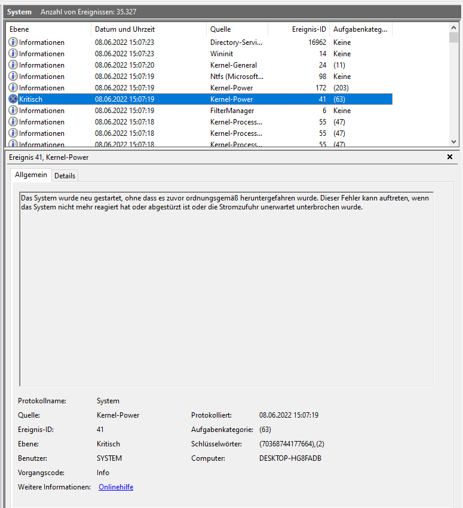Click info icon of Kernel-General event row

[x=13, y=65]
